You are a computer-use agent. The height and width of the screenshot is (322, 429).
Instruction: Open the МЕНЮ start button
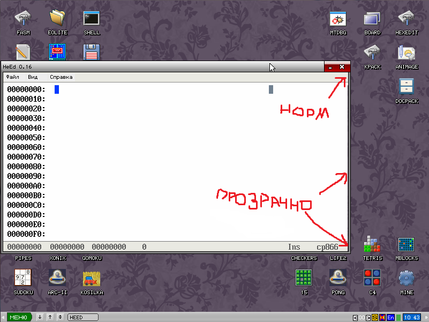tap(19, 317)
